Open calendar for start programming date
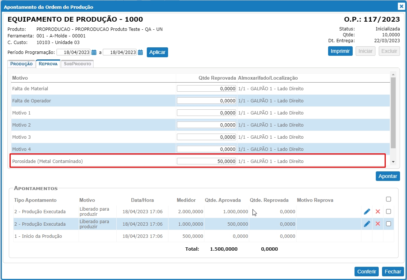Viewport: 407px width, 280px height. (x=94, y=52)
